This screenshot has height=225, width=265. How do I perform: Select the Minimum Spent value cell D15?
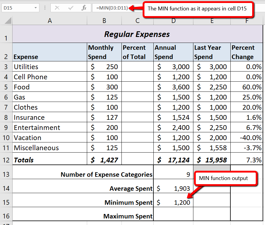(173, 203)
